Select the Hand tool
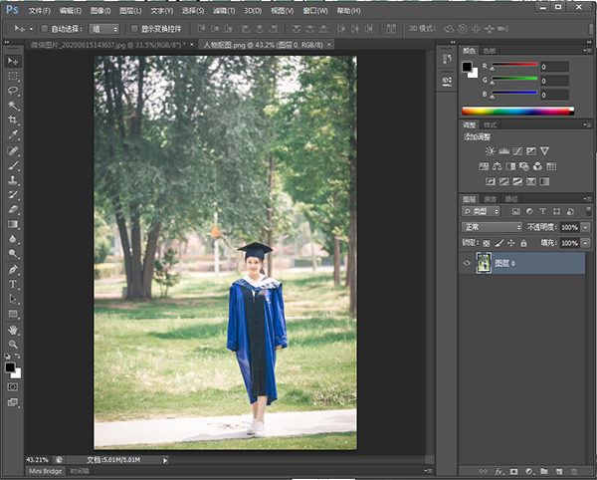The width and height of the screenshot is (597, 480). [x=13, y=329]
